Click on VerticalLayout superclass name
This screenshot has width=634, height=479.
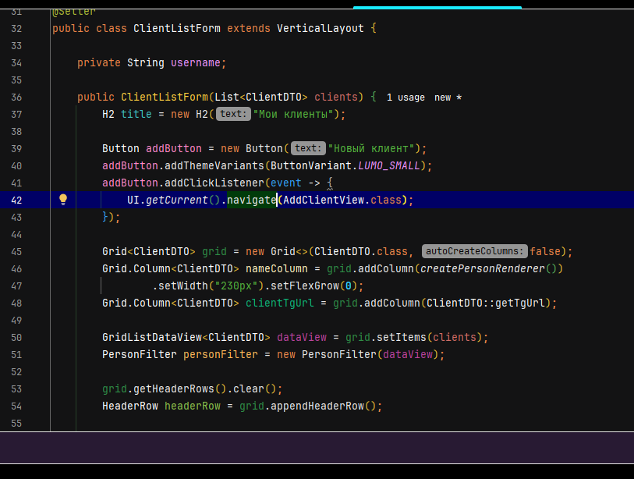click(321, 28)
